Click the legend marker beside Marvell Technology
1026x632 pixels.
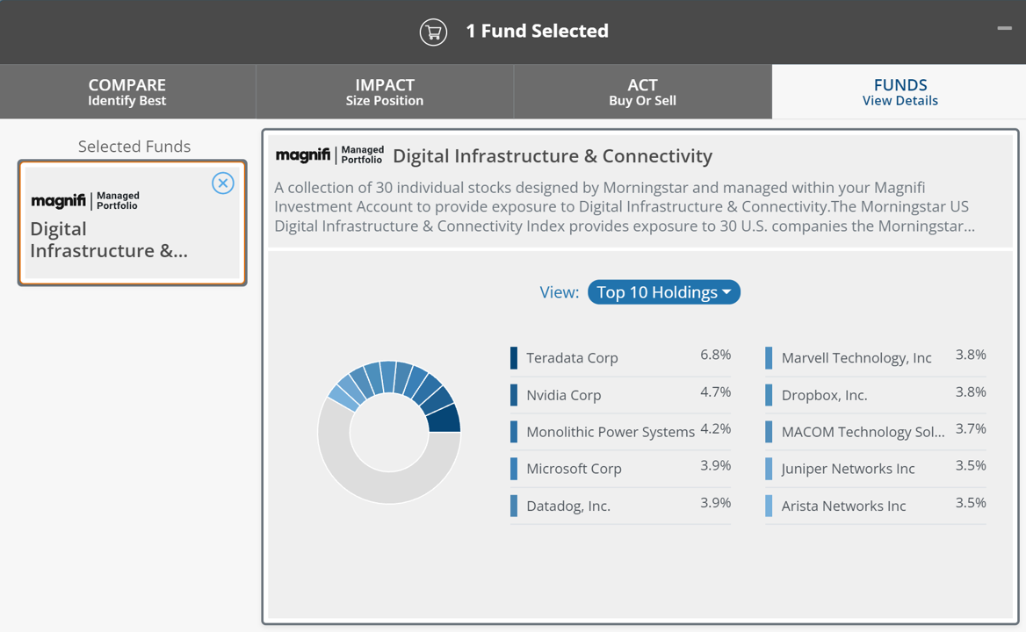[x=769, y=357]
